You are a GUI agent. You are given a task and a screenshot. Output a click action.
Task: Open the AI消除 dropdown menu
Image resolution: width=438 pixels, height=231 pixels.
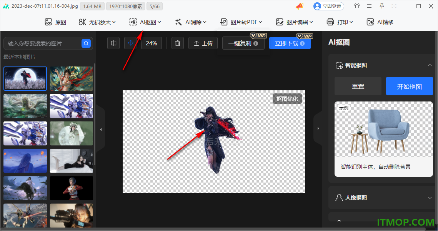coord(190,22)
